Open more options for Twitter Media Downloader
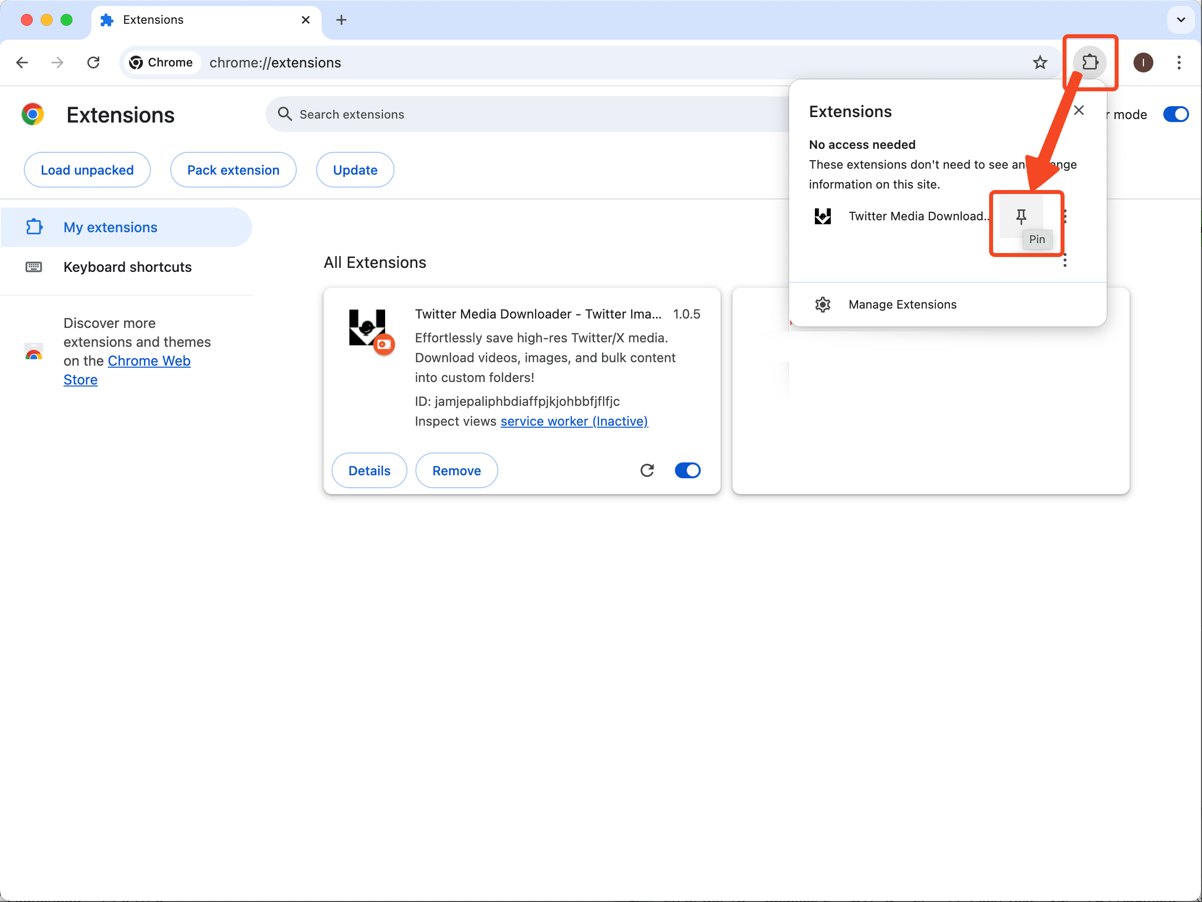 click(x=1065, y=216)
